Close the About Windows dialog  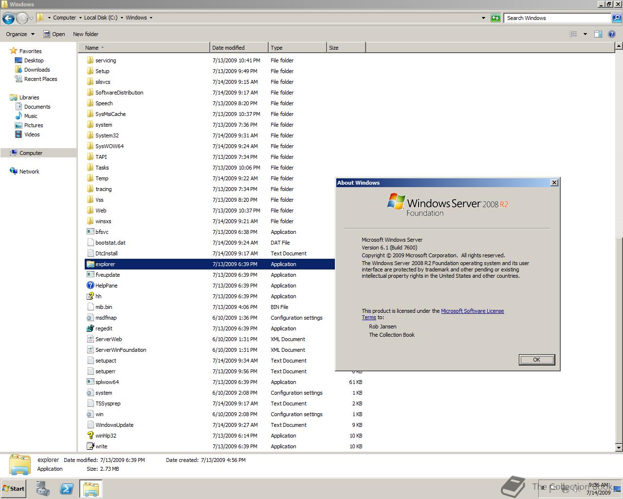pyautogui.click(x=554, y=183)
